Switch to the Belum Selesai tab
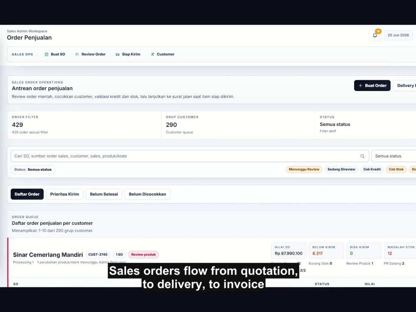416x312 pixels. click(104, 194)
